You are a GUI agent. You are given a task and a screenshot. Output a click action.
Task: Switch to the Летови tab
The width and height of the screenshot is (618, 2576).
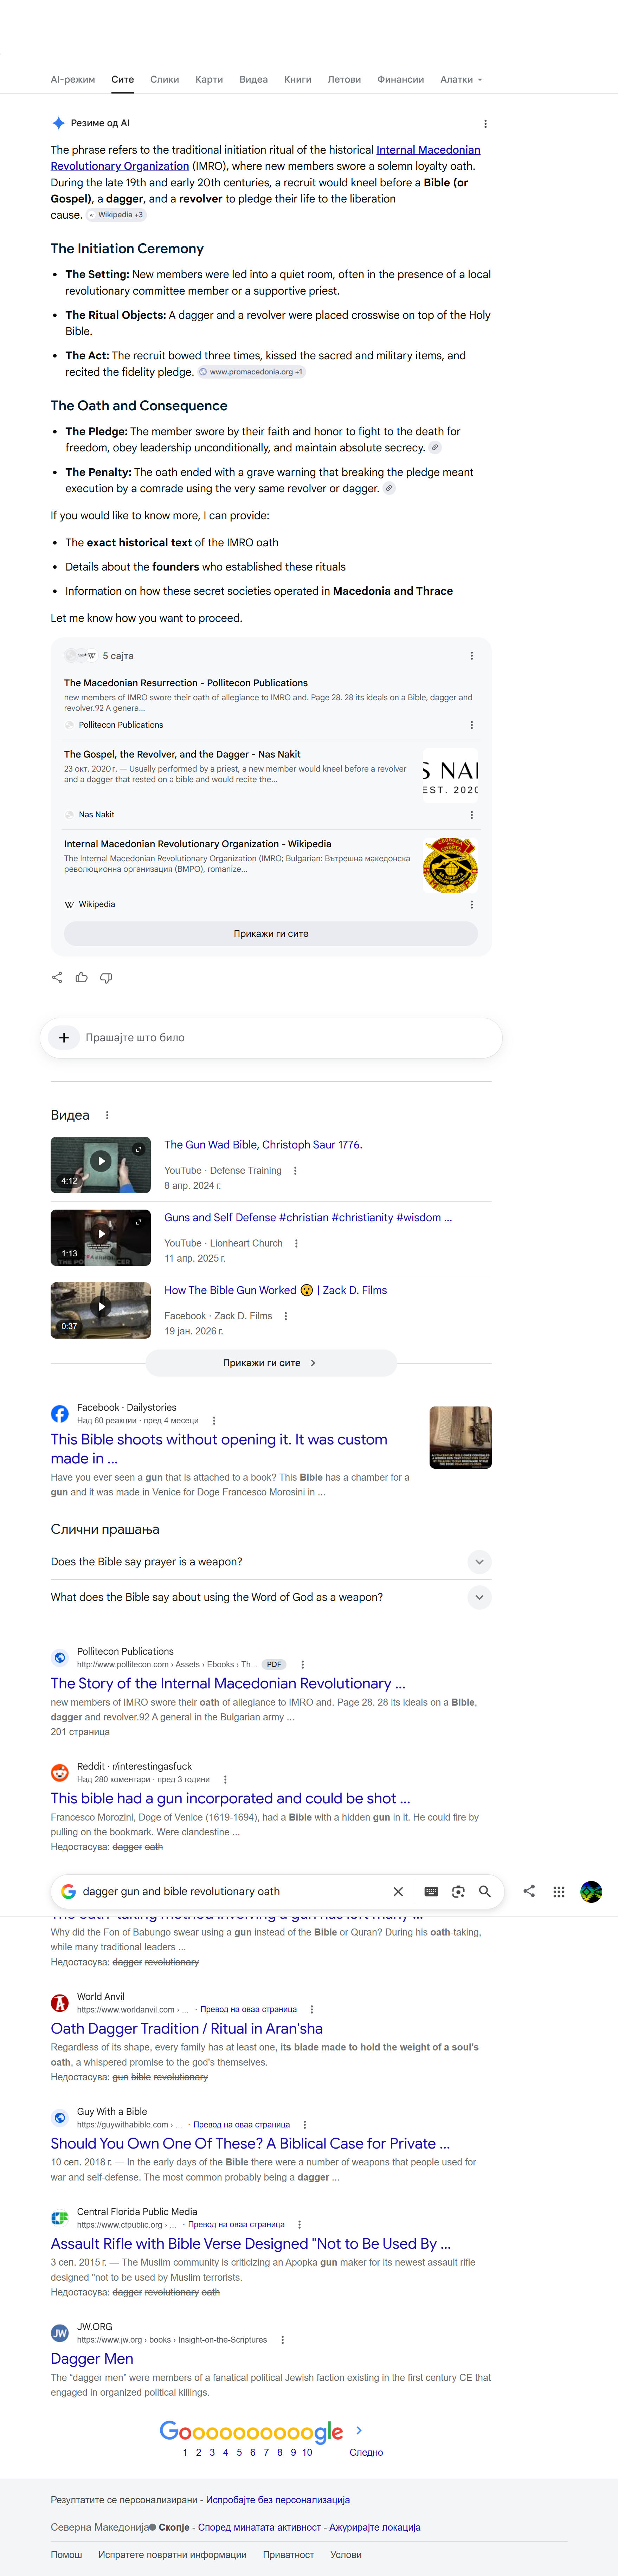point(345,80)
